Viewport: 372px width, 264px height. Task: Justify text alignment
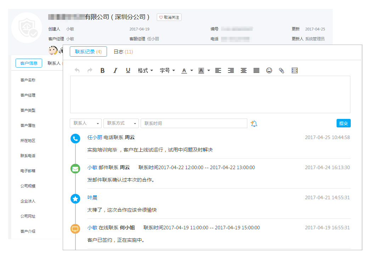click(x=256, y=70)
